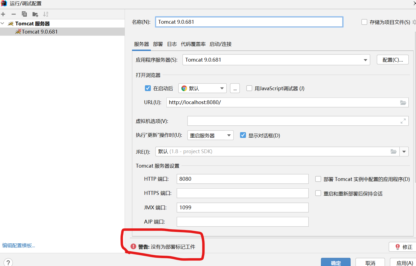Open JRE dropdown arrow
This screenshot has height=266, width=416.
404,152
